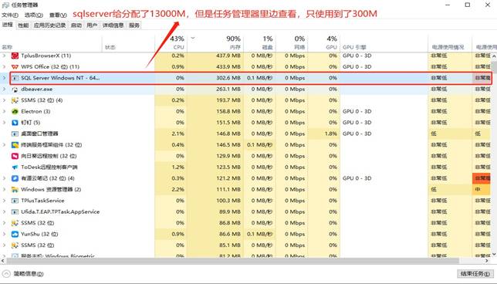The width and height of the screenshot is (497, 284).
Task: Expand the dbeaver.exe process row
Action: [x=4, y=90]
